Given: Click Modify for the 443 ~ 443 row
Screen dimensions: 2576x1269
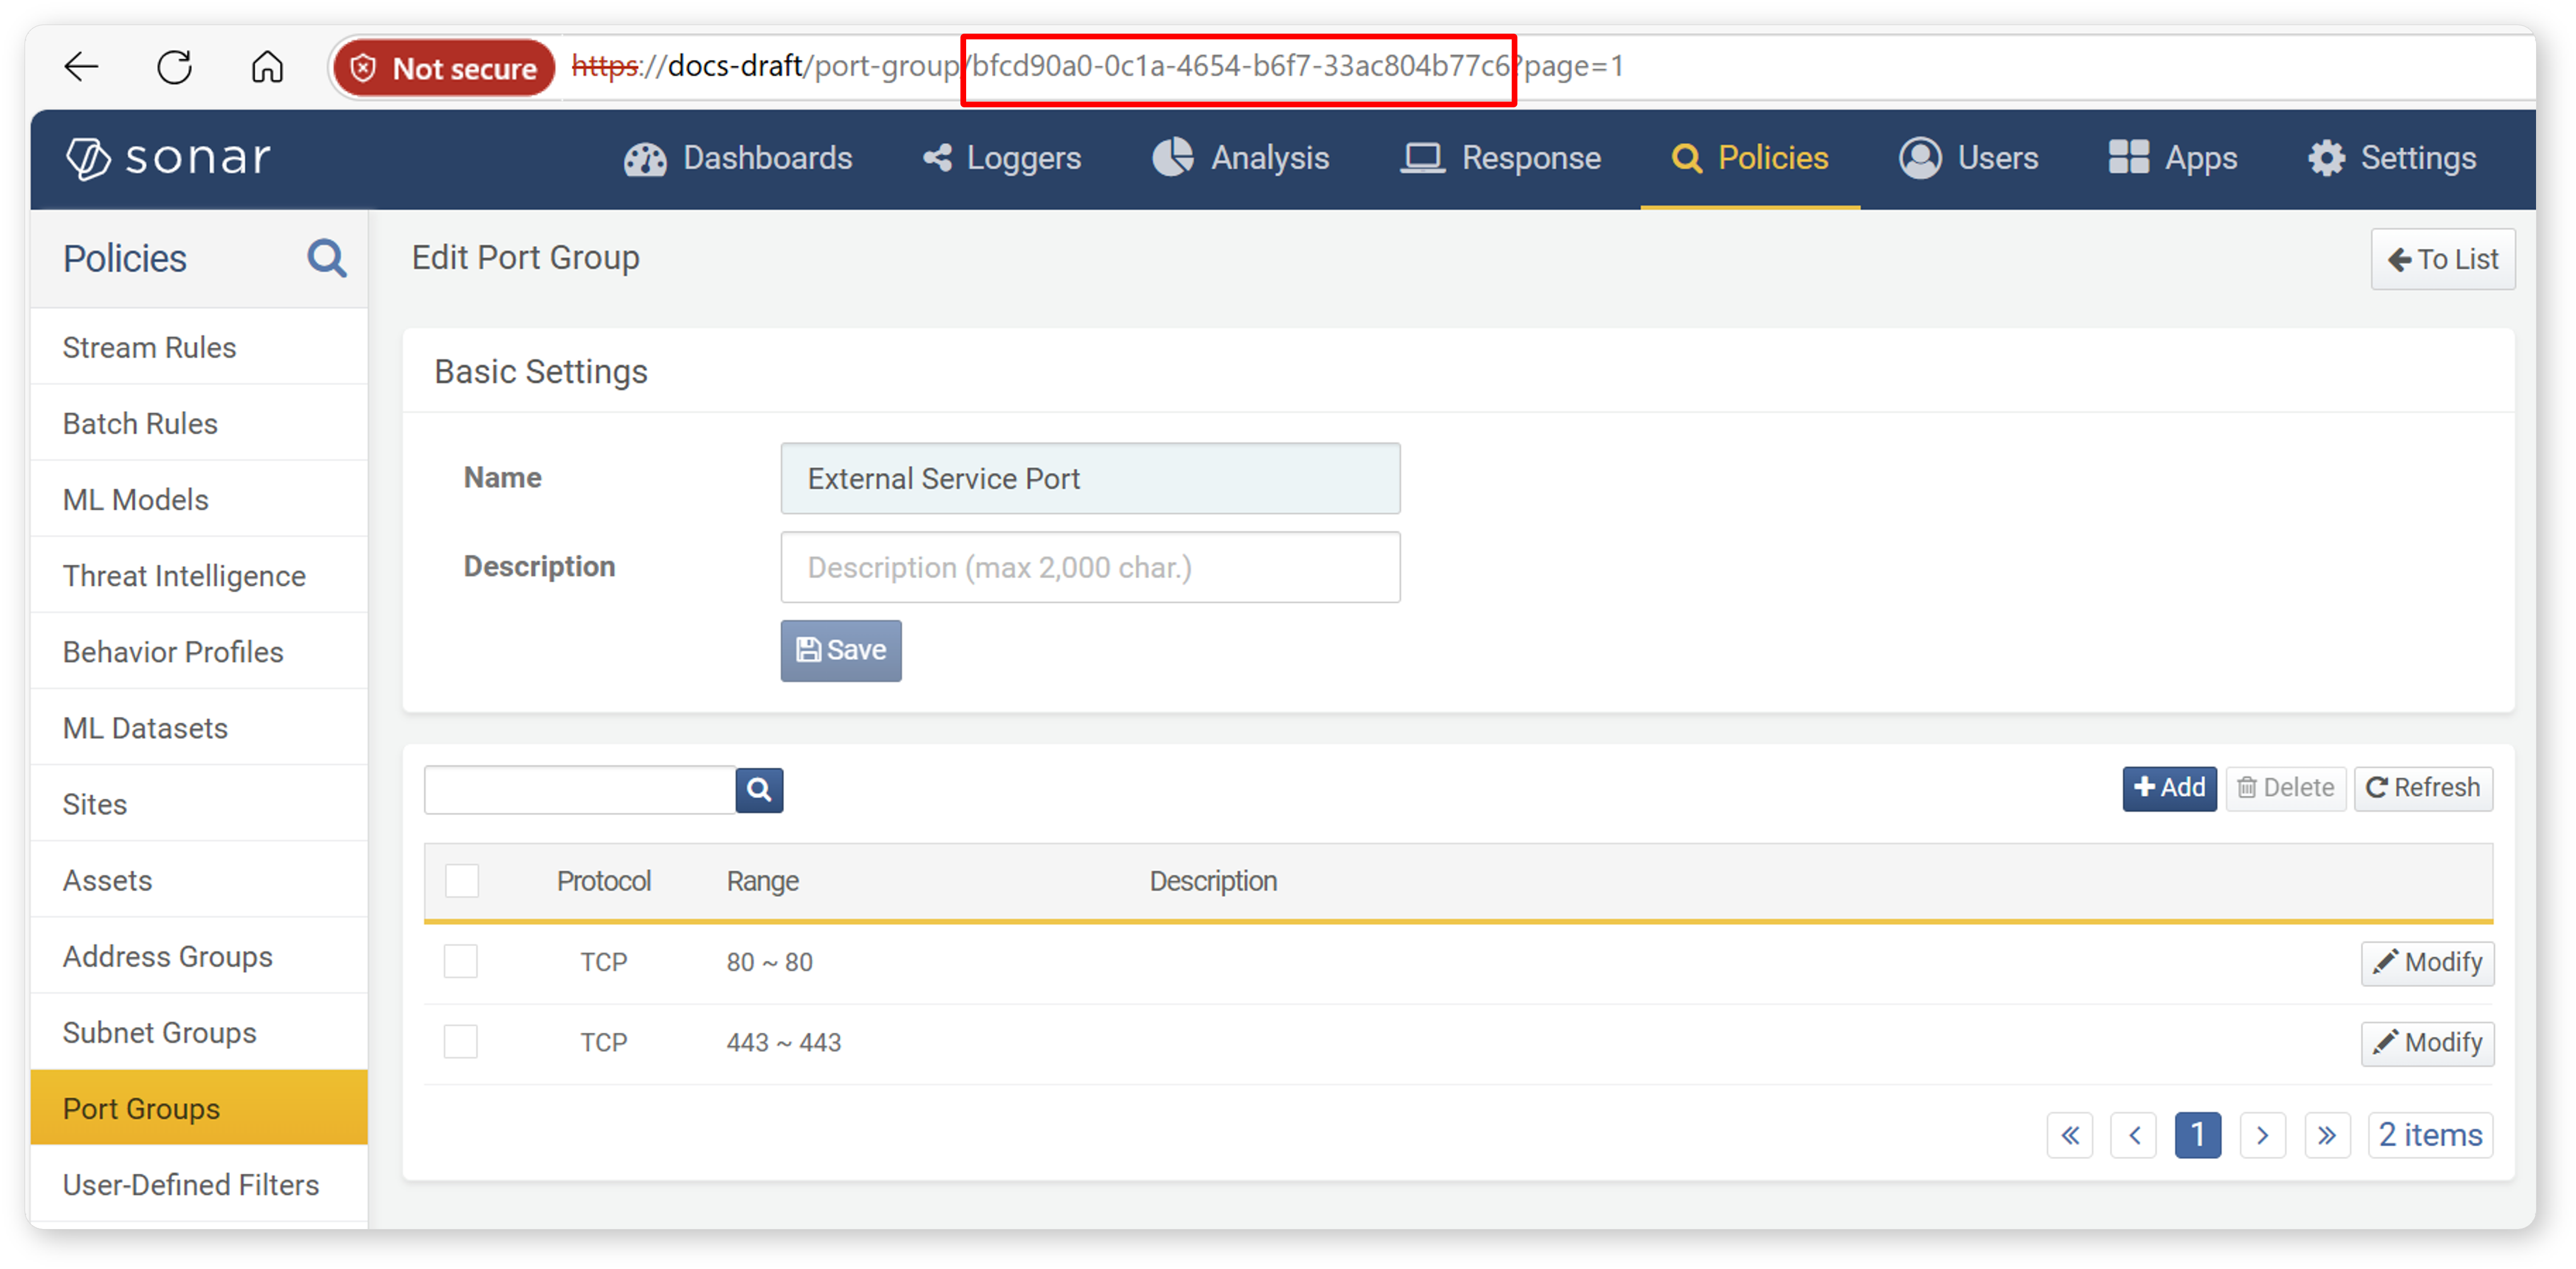Looking at the screenshot, I should [x=2427, y=1043].
